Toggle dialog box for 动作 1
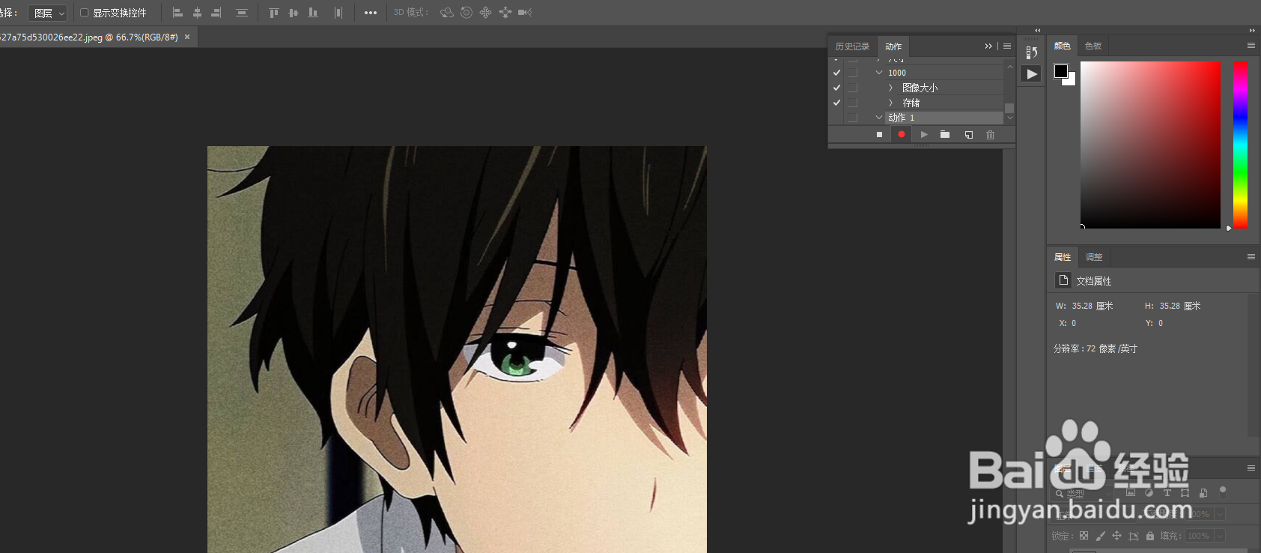This screenshot has width=1261, height=553. 852,118
